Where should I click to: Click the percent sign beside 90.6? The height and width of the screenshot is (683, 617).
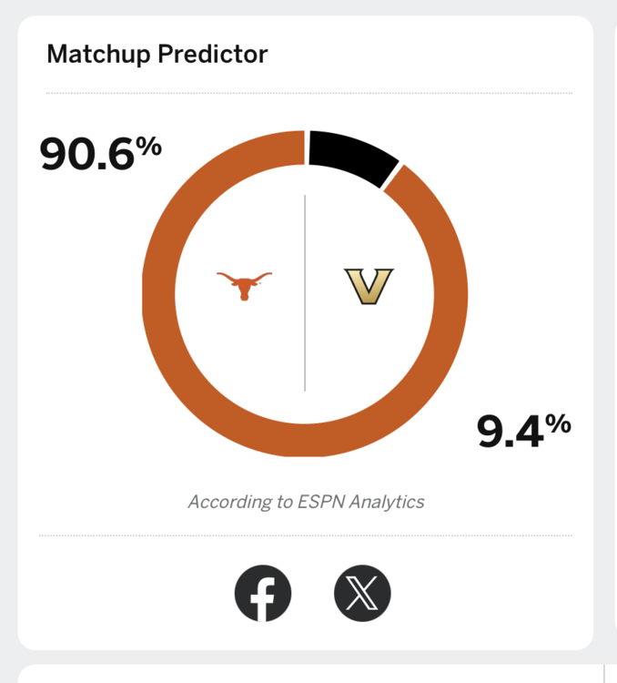149,145
